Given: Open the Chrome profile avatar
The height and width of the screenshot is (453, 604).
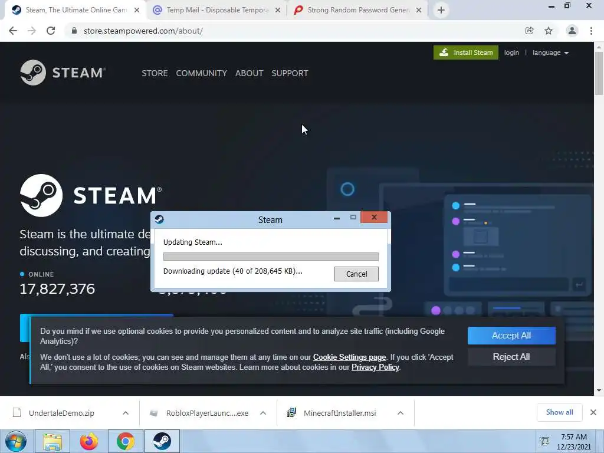Looking at the screenshot, I should (x=572, y=31).
